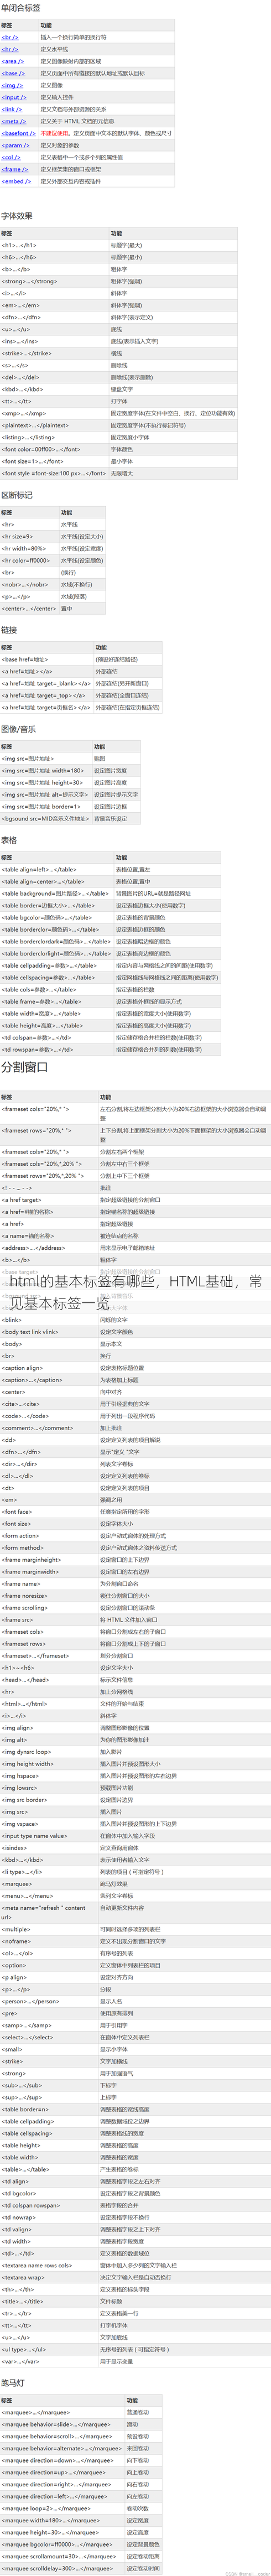
Task: Open the <meta /> tag link
Action: [13, 121]
